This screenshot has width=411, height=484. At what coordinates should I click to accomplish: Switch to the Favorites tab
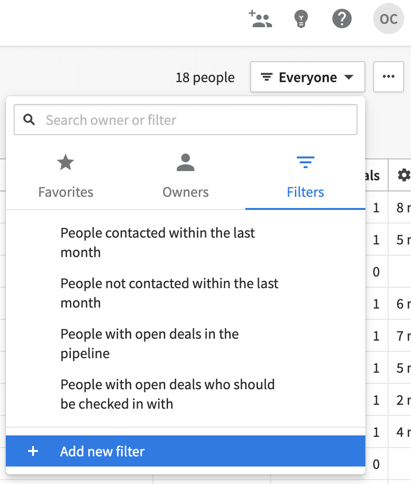[x=66, y=192]
